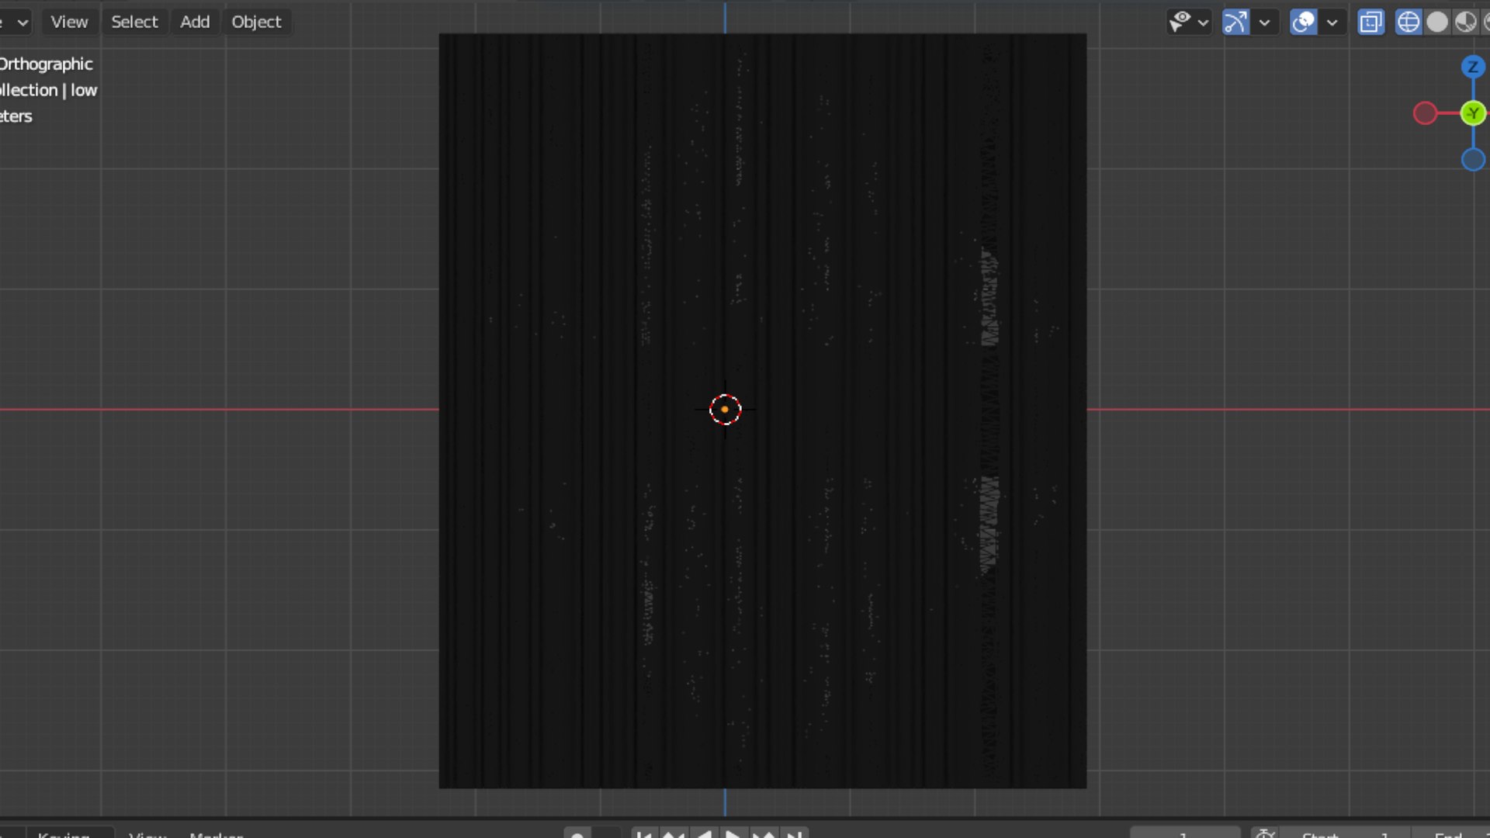The height and width of the screenshot is (838, 1490).
Task: Open the View menu
Action: point(69,22)
